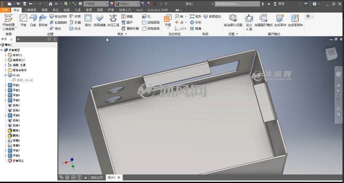Select the Cut tool (剪切)
The height and width of the screenshot is (183, 344).
[x=88, y=21]
